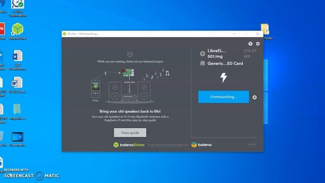
Task: Open the Etcher help question mark icon
Action: coord(250,44)
